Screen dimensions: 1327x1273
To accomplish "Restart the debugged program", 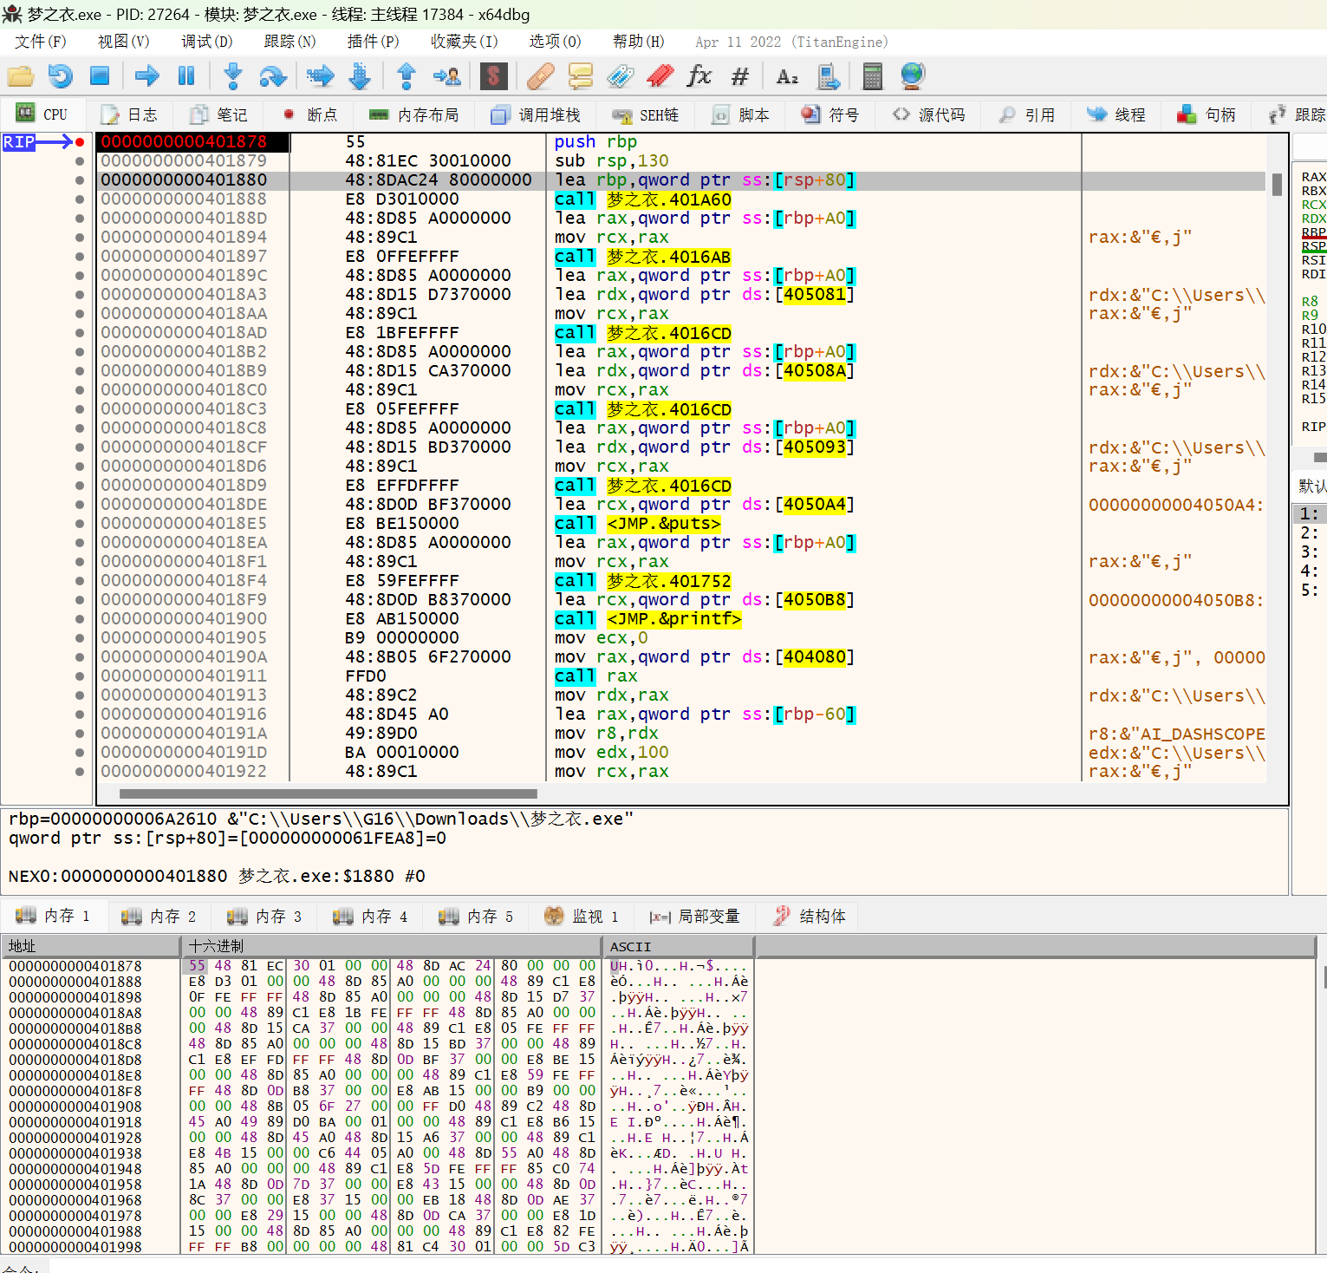I will point(60,76).
